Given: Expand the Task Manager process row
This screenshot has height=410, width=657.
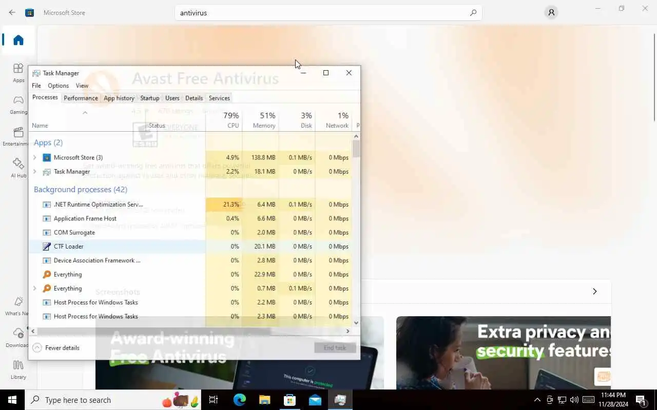Looking at the screenshot, I should (34, 172).
